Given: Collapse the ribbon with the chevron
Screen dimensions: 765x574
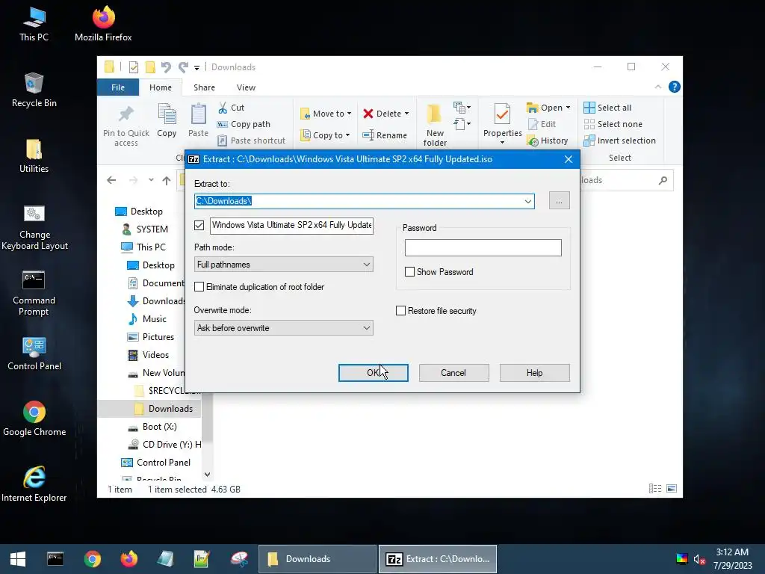Looking at the screenshot, I should [x=657, y=87].
